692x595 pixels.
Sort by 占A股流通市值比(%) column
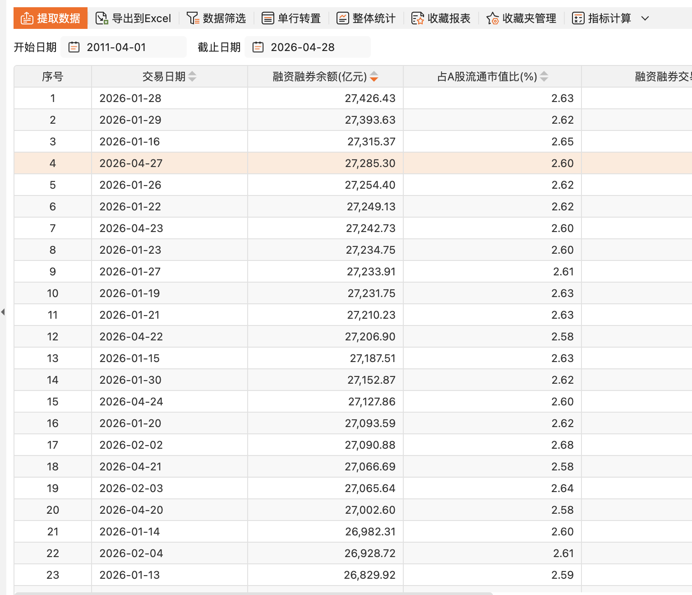tap(544, 77)
